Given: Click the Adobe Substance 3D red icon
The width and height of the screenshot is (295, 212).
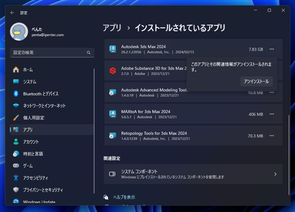Looking at the screenshot, I should coord(113,70).
